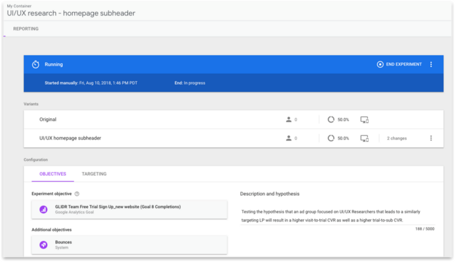The height and width of the screenshot is (262, 455).
Task: Click the 50.0% weight for Original
Action: point(343,119)
